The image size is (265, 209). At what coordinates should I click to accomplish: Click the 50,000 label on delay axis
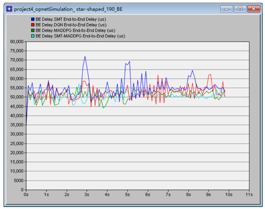(x=17, y=97)
